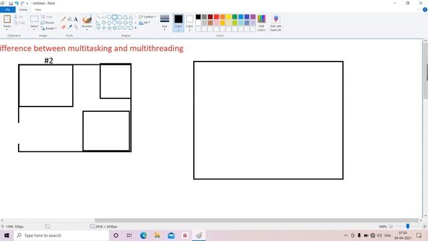Select the Color picker eyedropper tool
Image resolution: width=428 pixels, height=241 pixels.
(70, 27)
